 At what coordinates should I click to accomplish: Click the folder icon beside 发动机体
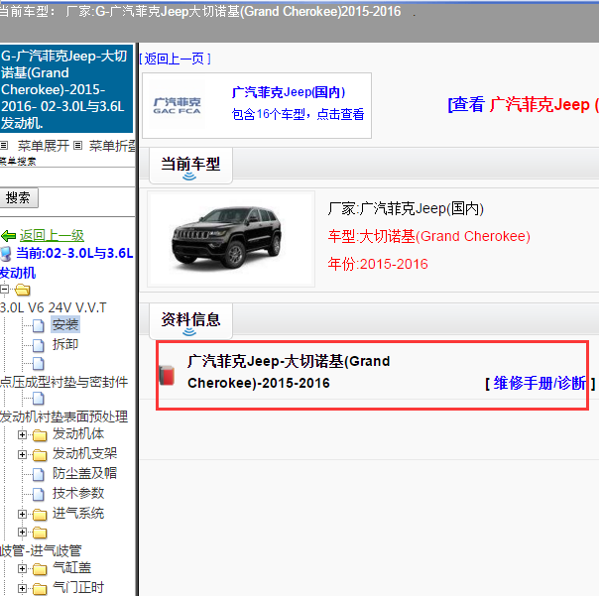click(x=40, y=434)
